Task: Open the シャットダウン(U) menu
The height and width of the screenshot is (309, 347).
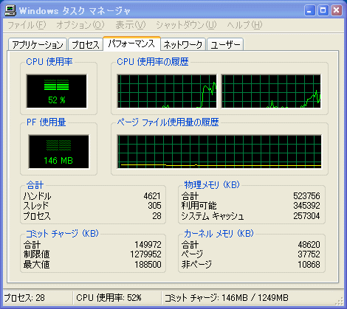Action: [x=186, y=25]
